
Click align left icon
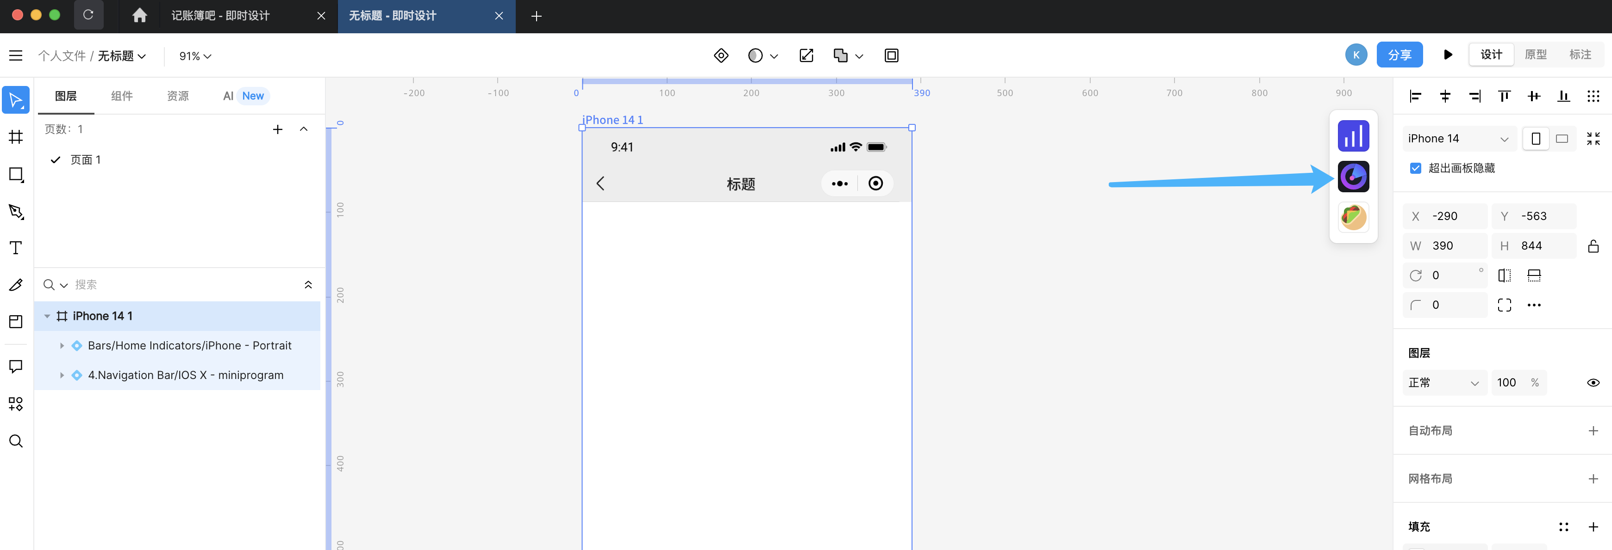pos(1415,96)
